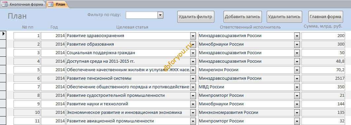Image resolution: width=351 pixels, height=125 pixels.
Task: Click the Год field in row 9
Action: pos(53,104)
